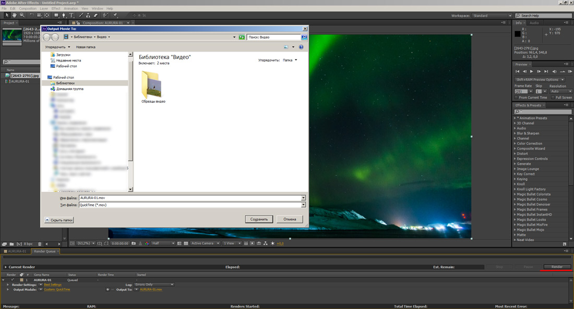The height and width of the screenshot is (309, 574).
Task: Click the Play button in Preview panel
Action: tap(532, 71)
